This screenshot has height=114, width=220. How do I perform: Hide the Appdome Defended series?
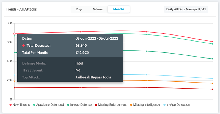click(48, 105)
